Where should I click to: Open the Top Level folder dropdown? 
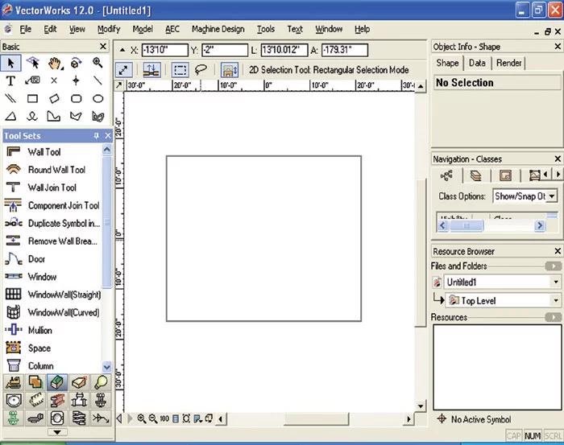pos(555,301)
